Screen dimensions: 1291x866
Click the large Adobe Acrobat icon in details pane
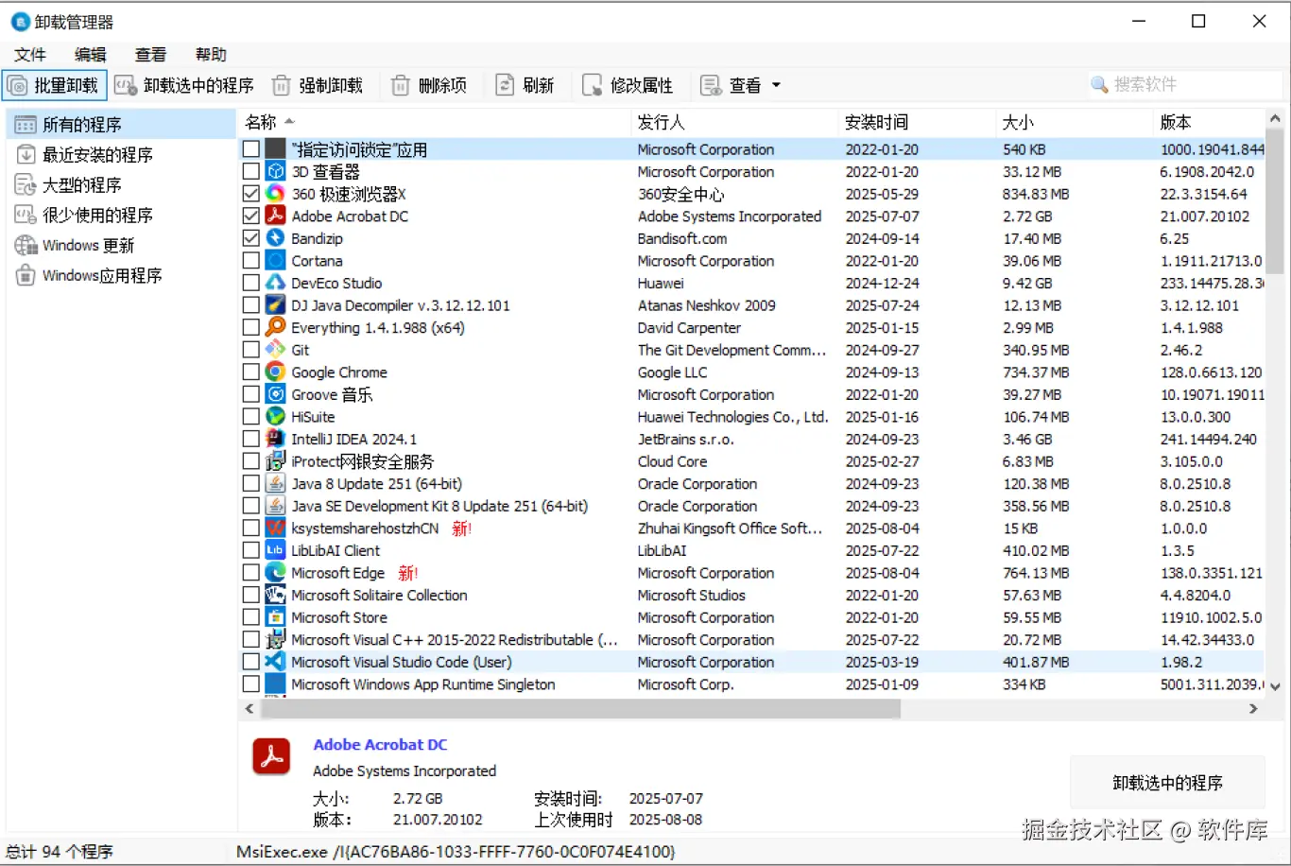coord(271,756)
